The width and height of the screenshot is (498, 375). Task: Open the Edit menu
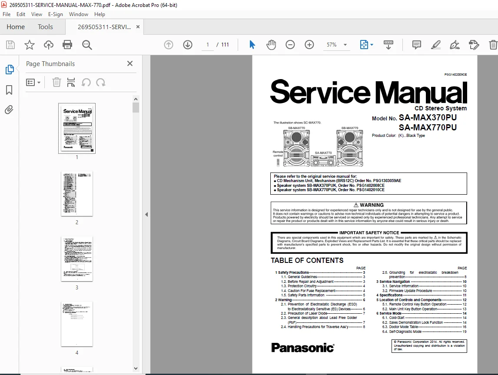(21, 14)
